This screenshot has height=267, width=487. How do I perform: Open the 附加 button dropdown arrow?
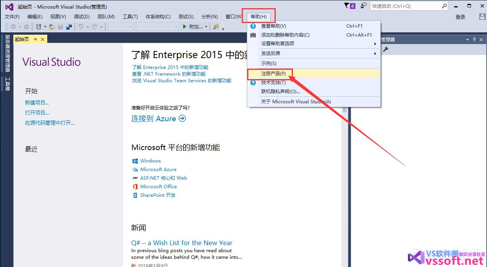tap(206, 27)
